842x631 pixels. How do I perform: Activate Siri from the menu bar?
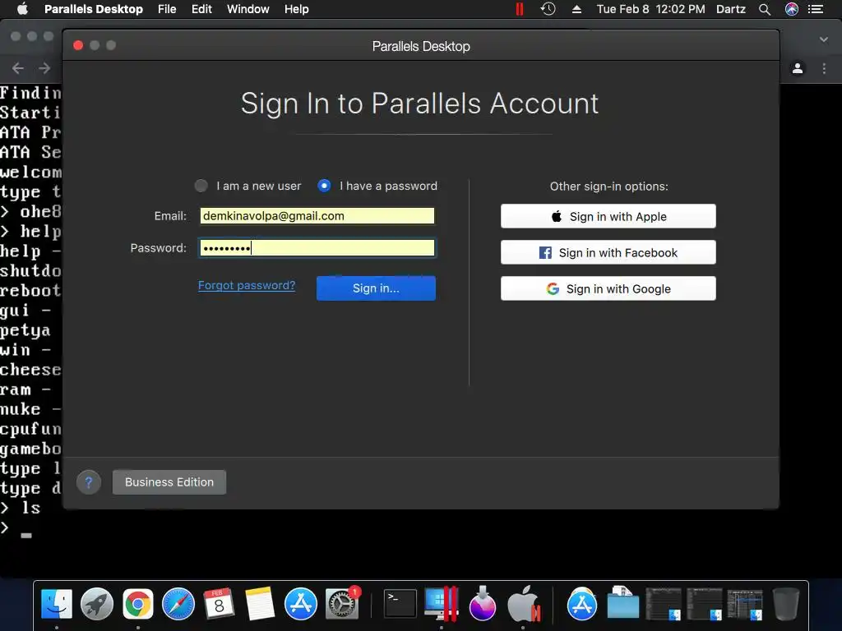tap(792, 9)
